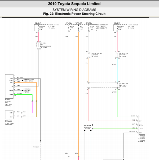Image resolution: width=159 pixels, height=160 pixels.
Task: Click the MET-B fuse 5A label
Action: (72, 28)
